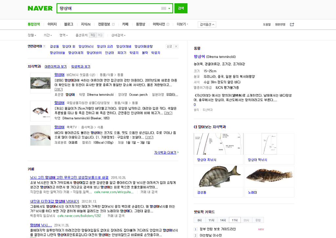336x238 pixels.
Task: Open the 기간 period dropdown
Action: pos(48,35)
